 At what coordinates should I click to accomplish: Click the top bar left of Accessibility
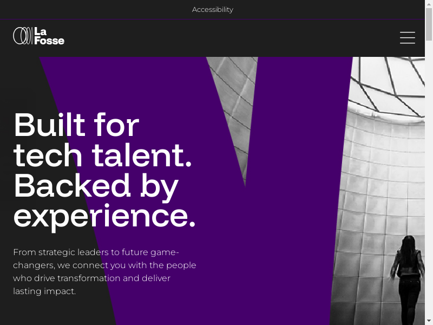81,9
